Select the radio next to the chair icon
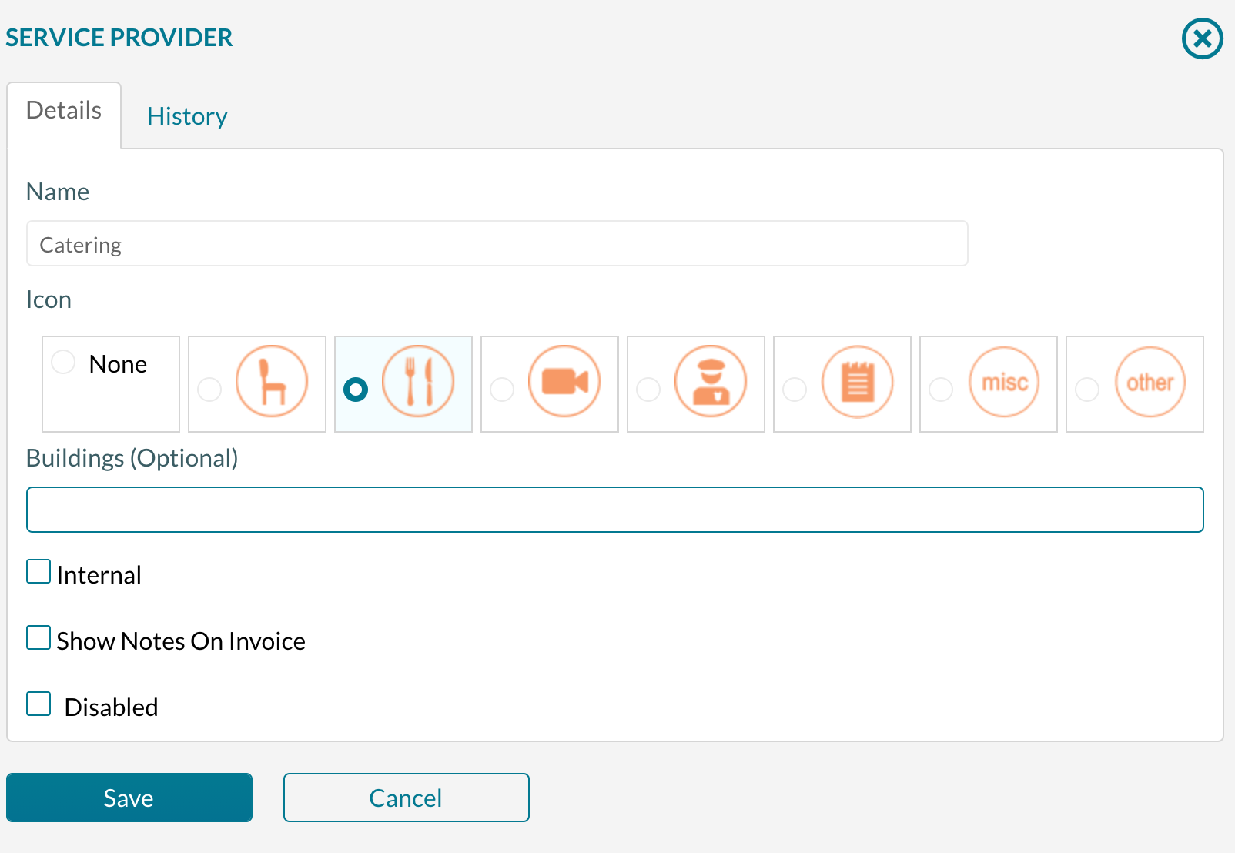The height and width of the screenshot is (853, 1235). [x=209, y=390]
